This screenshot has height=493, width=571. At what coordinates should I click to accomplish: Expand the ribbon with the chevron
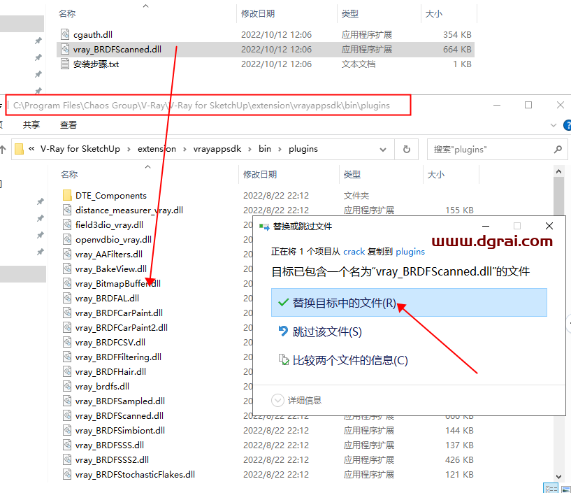[x=553, y=125]
